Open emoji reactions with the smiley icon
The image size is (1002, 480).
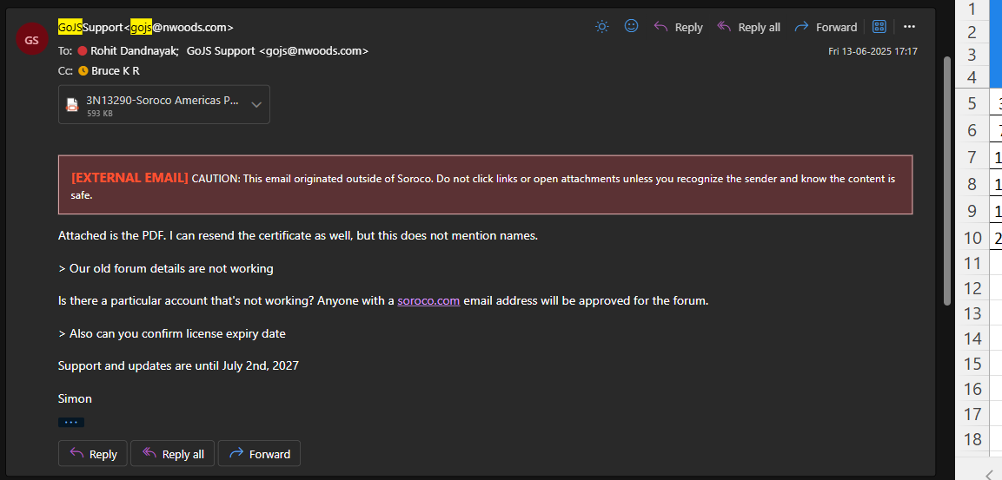pyautogui.click(x=632, y=27)
